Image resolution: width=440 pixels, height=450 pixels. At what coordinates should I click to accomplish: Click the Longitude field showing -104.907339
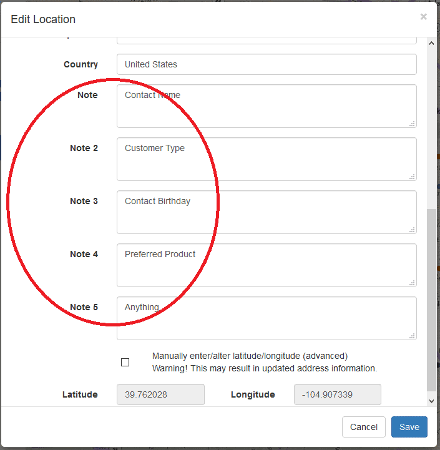tap(338, 394)
